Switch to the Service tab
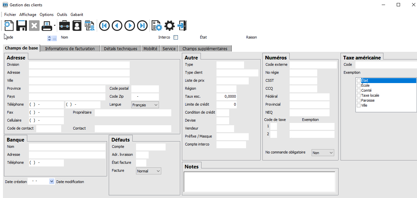 coord(169,49)
